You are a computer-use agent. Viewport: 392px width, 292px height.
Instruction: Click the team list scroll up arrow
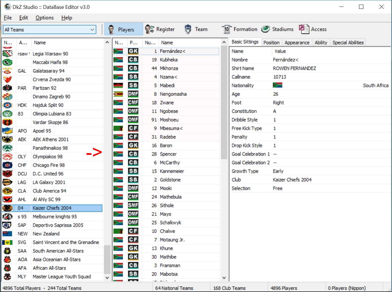[x=107, y=42]
